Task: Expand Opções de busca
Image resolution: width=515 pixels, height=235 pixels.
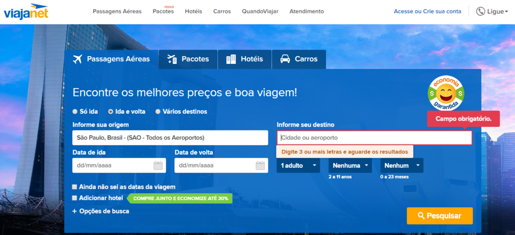Action: pyautogui.click(x=100, y=211)
